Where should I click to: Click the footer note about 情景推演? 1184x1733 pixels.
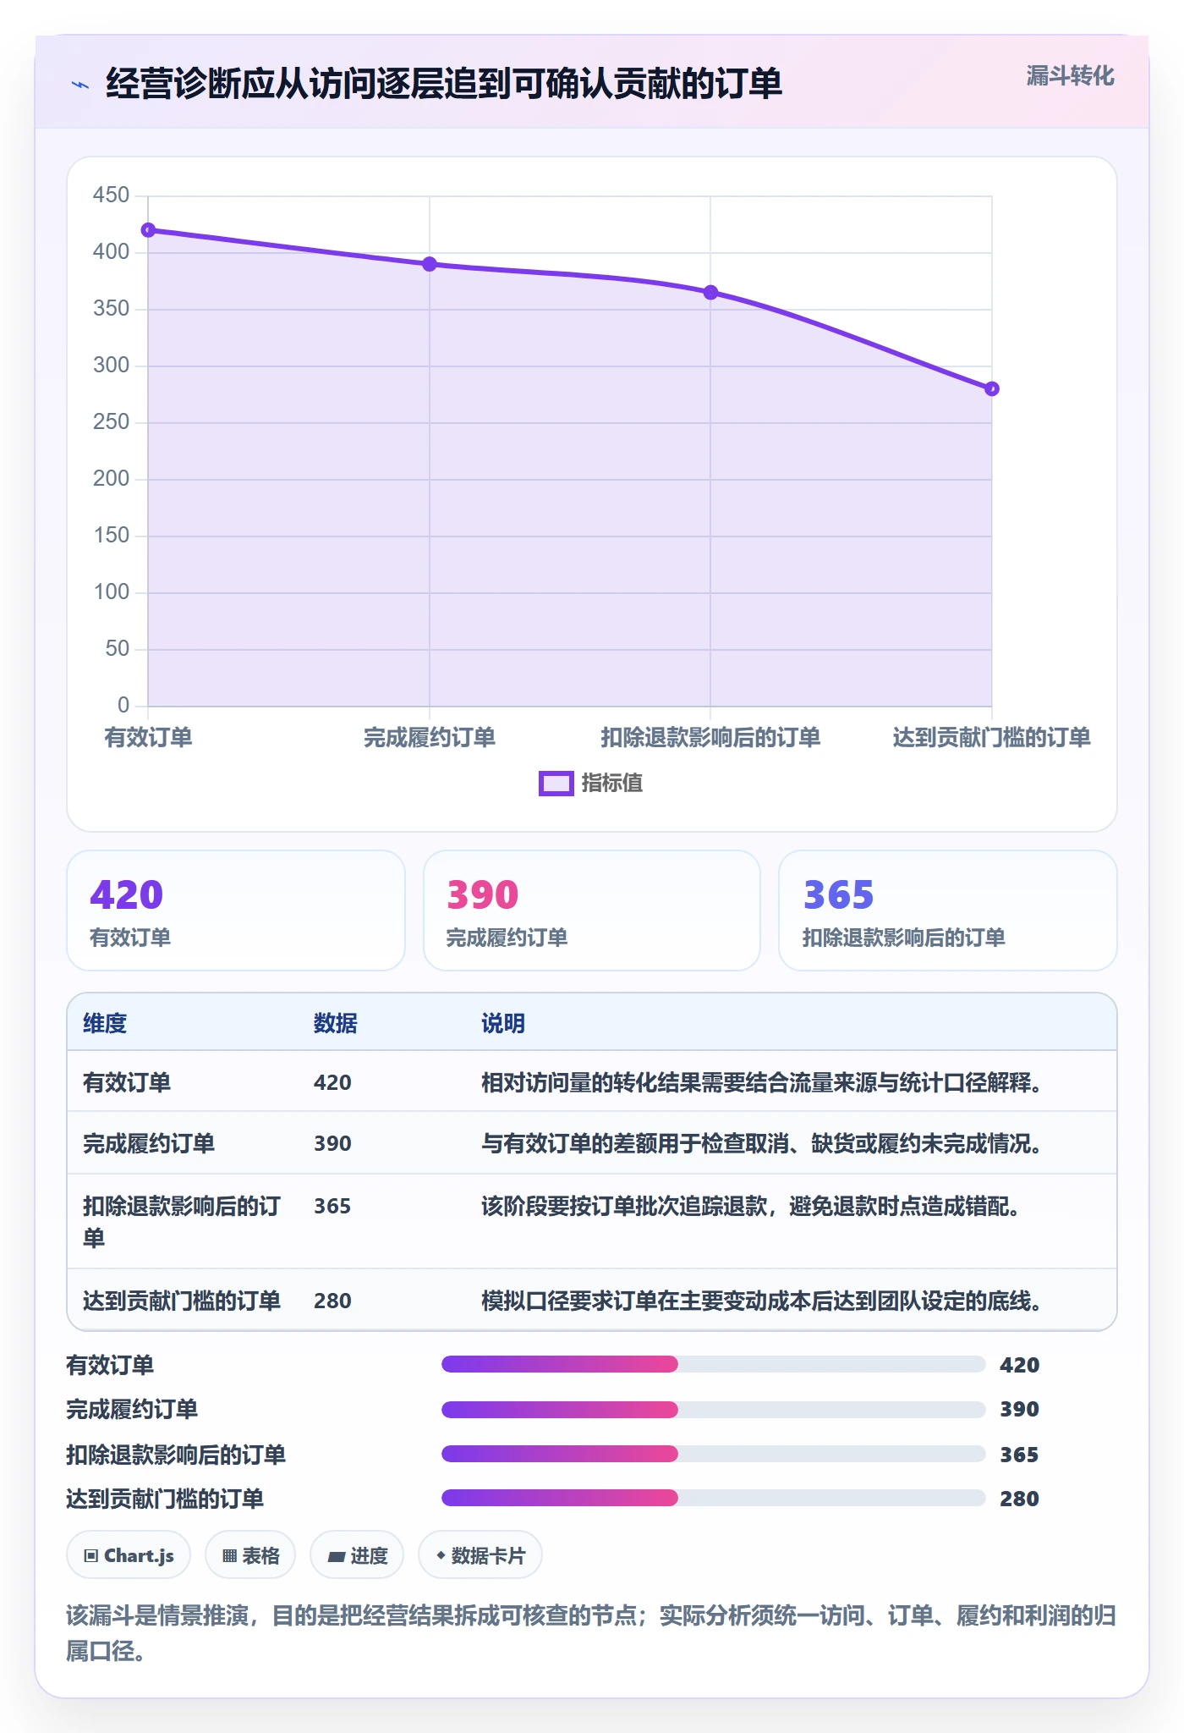tap(591, 1633)
